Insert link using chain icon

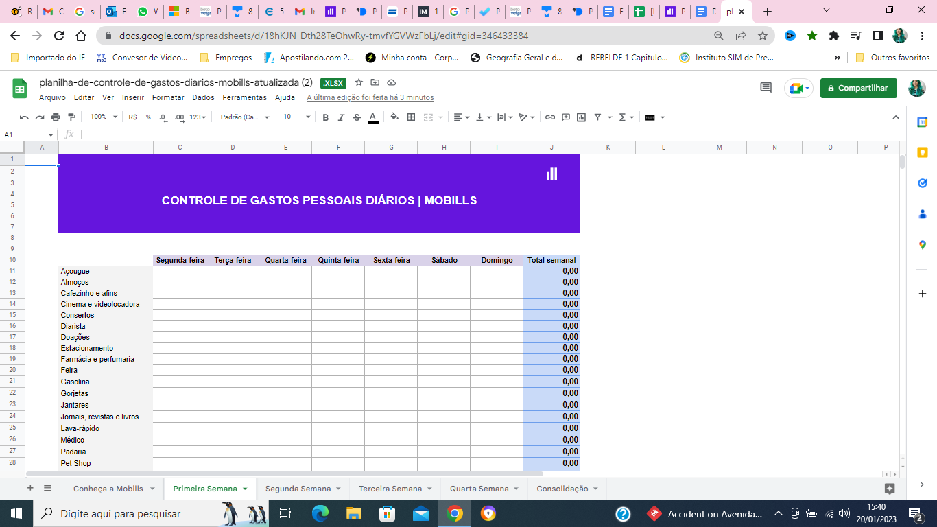[x=550, y=117]
